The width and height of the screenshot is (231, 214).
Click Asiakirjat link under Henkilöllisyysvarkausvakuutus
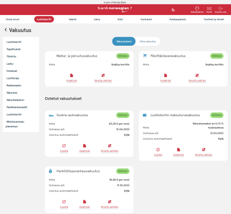point(84,207)
